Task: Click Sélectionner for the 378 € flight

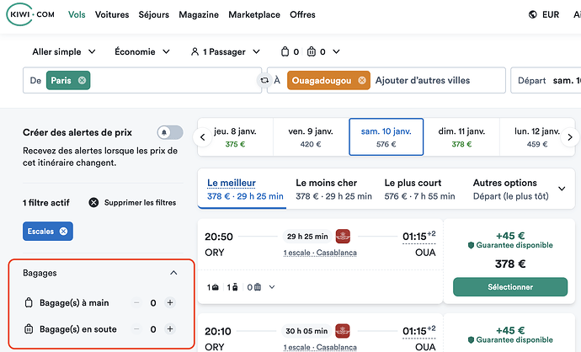Action: click(510, 287)
